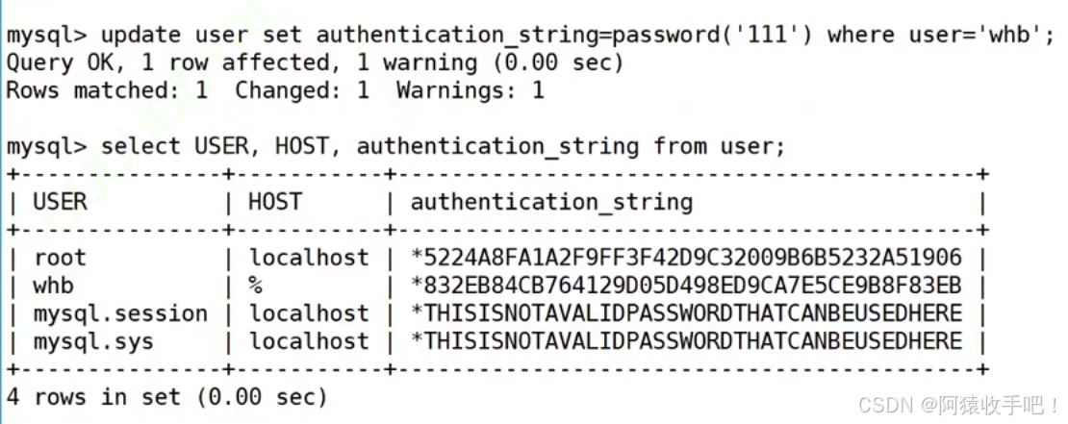Click the root user cell

[x=60, y=258]
